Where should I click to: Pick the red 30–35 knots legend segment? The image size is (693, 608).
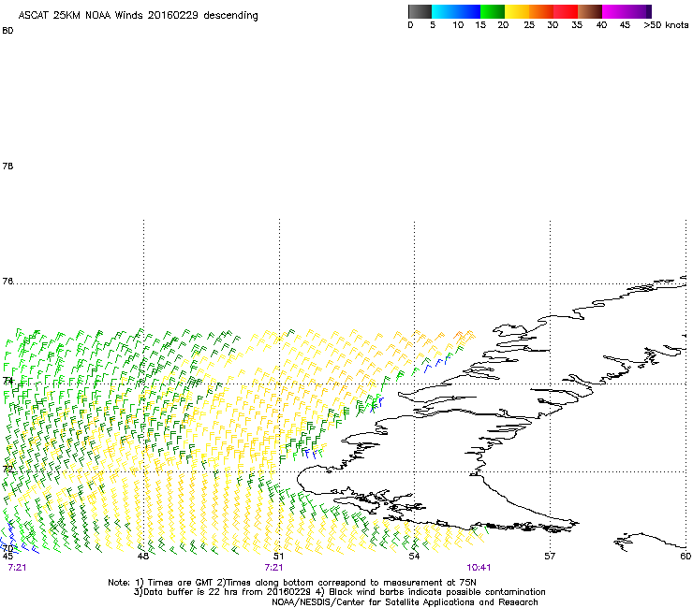tap(566, 11)
